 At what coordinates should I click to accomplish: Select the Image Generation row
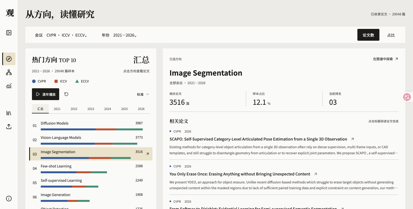pos(91,197)
